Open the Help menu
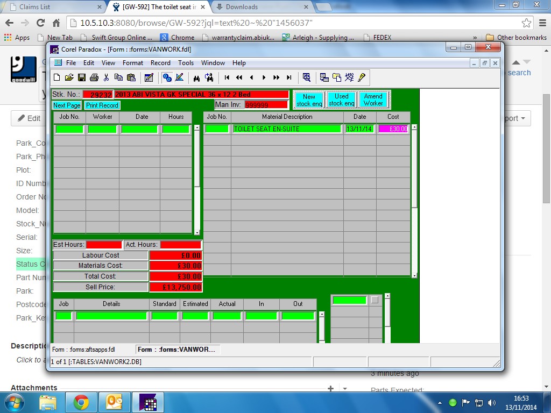 tap(239, 63)
